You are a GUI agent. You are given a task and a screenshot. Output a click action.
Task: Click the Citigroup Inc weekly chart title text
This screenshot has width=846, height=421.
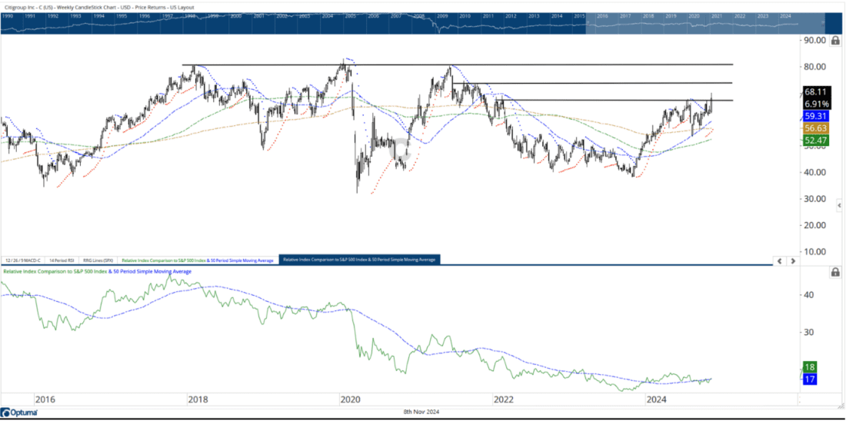point(98,8)
